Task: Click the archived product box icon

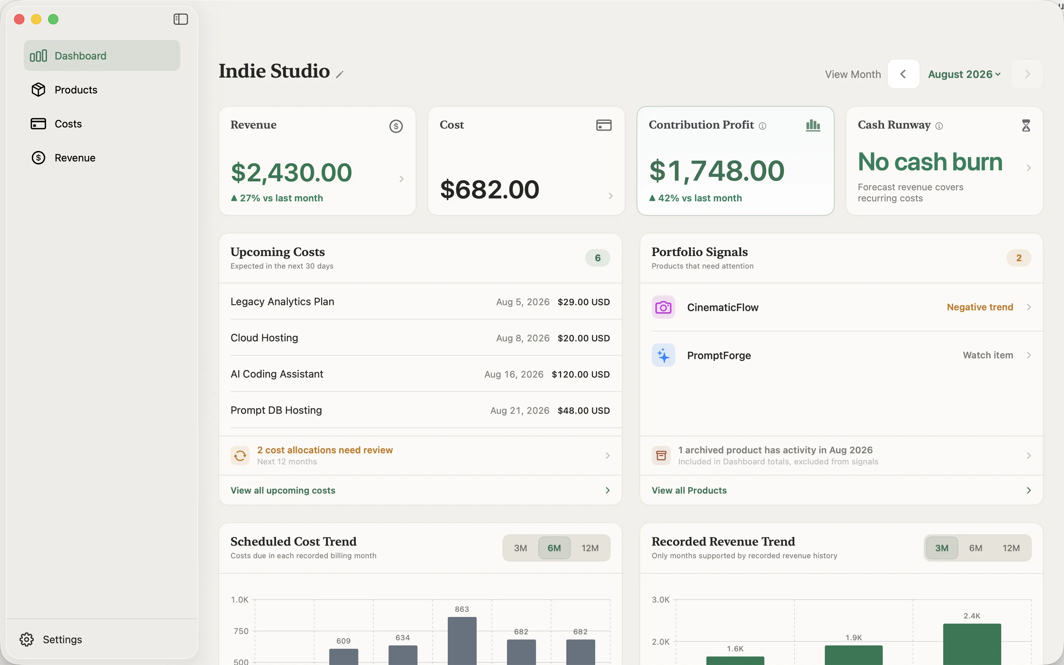Action: [661, 456]
